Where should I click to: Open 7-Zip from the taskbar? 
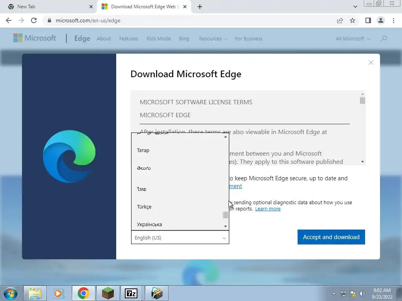click(x=131, y=293)
